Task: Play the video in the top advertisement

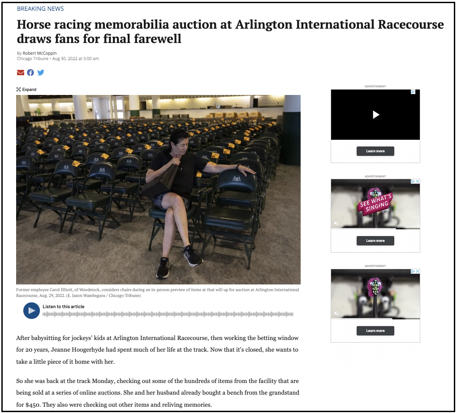Action: 375,115
